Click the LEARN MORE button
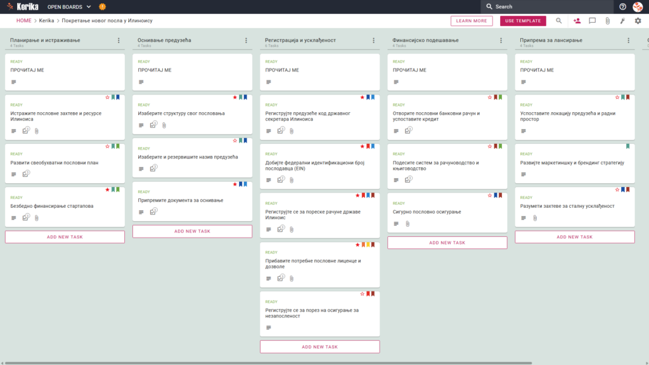 [472, 21]
